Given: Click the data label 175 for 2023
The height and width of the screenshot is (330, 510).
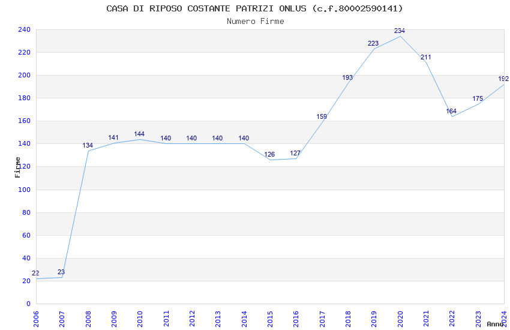Looking at the screenshot, I should tap(478, 98).
